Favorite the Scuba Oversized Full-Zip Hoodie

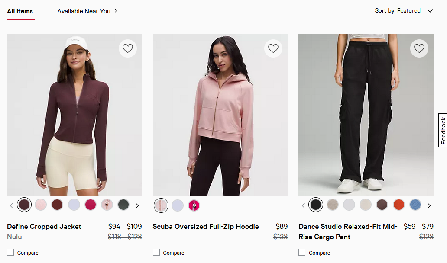pos(273,48)
